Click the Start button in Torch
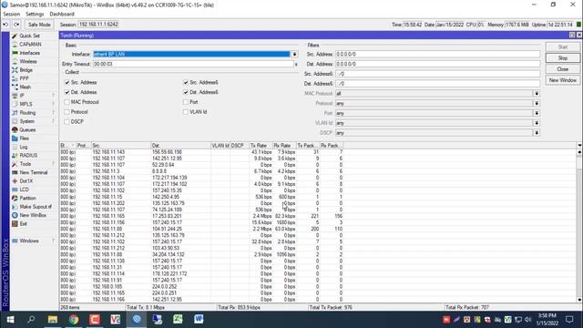The width and height of the screenshot is (583, 328). point(563,47)
